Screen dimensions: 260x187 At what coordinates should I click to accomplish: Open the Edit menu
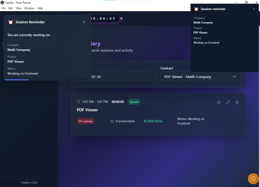click(x=10, y=8)
